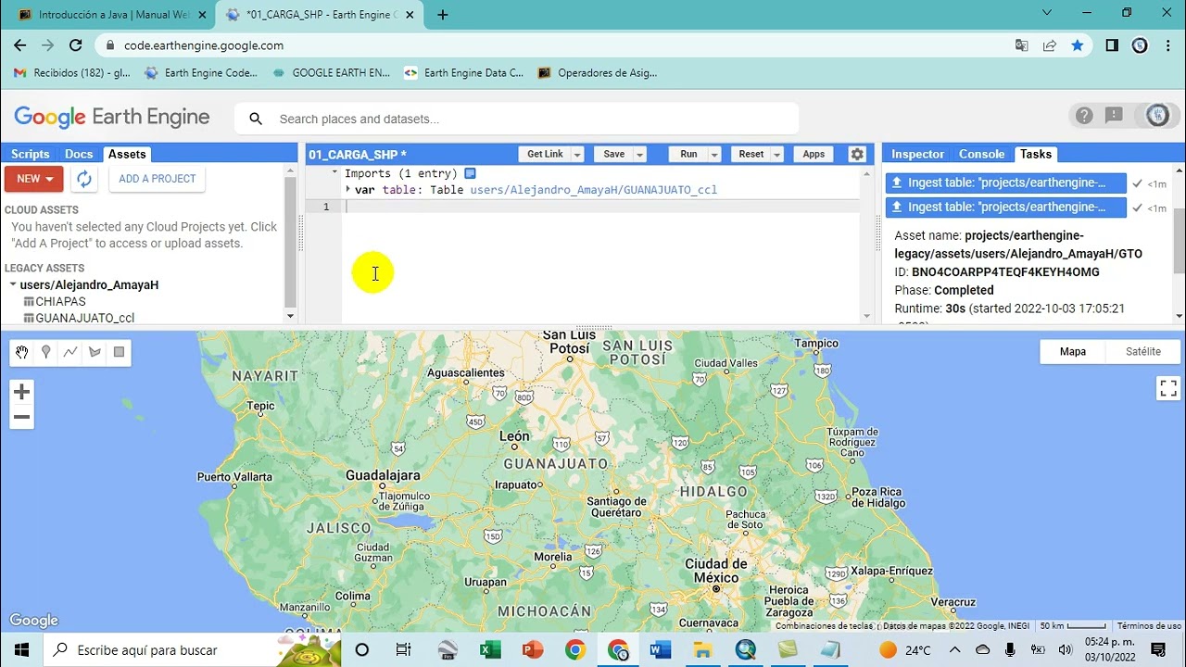This screenshot has width=1186, height=667.
Task: Open code editor settings gear
Action: [857, 155]
